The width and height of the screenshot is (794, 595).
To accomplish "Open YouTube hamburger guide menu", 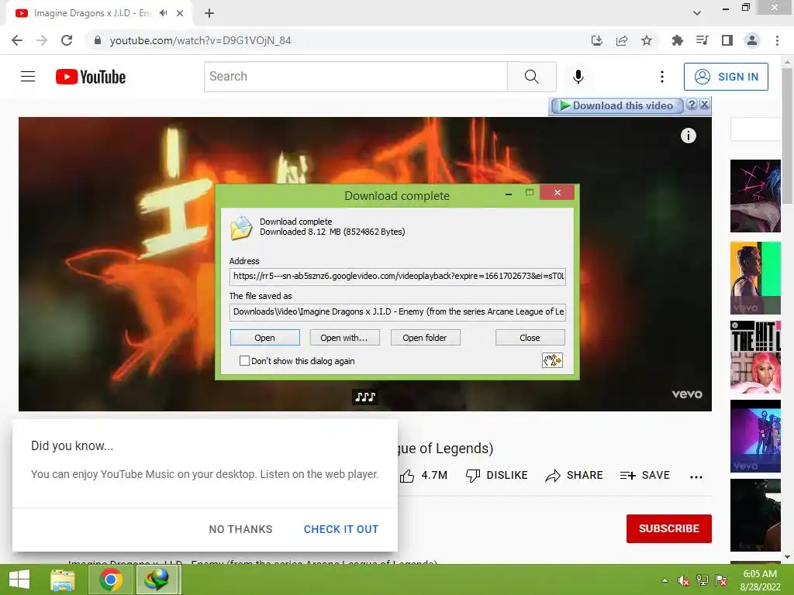I will (x=28, y=77).
